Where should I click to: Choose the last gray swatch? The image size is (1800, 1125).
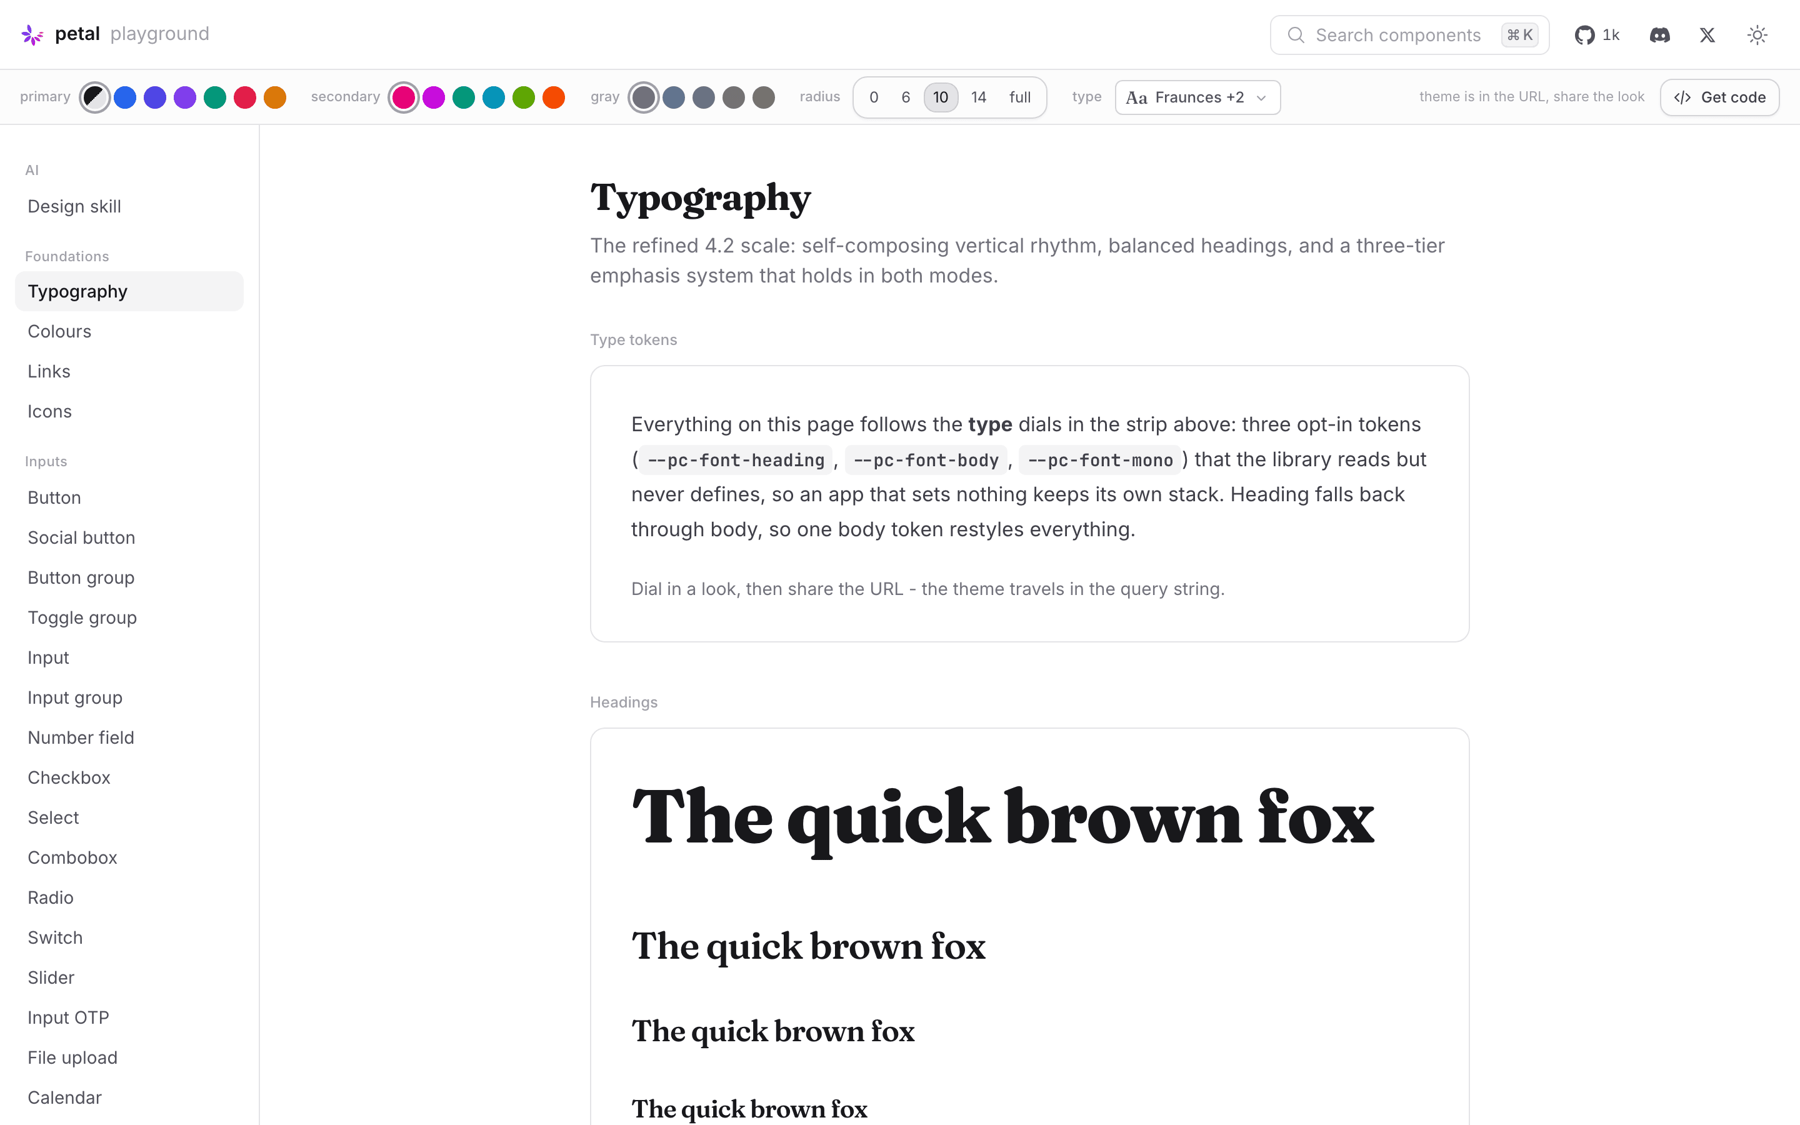click(x=763, y=97)
